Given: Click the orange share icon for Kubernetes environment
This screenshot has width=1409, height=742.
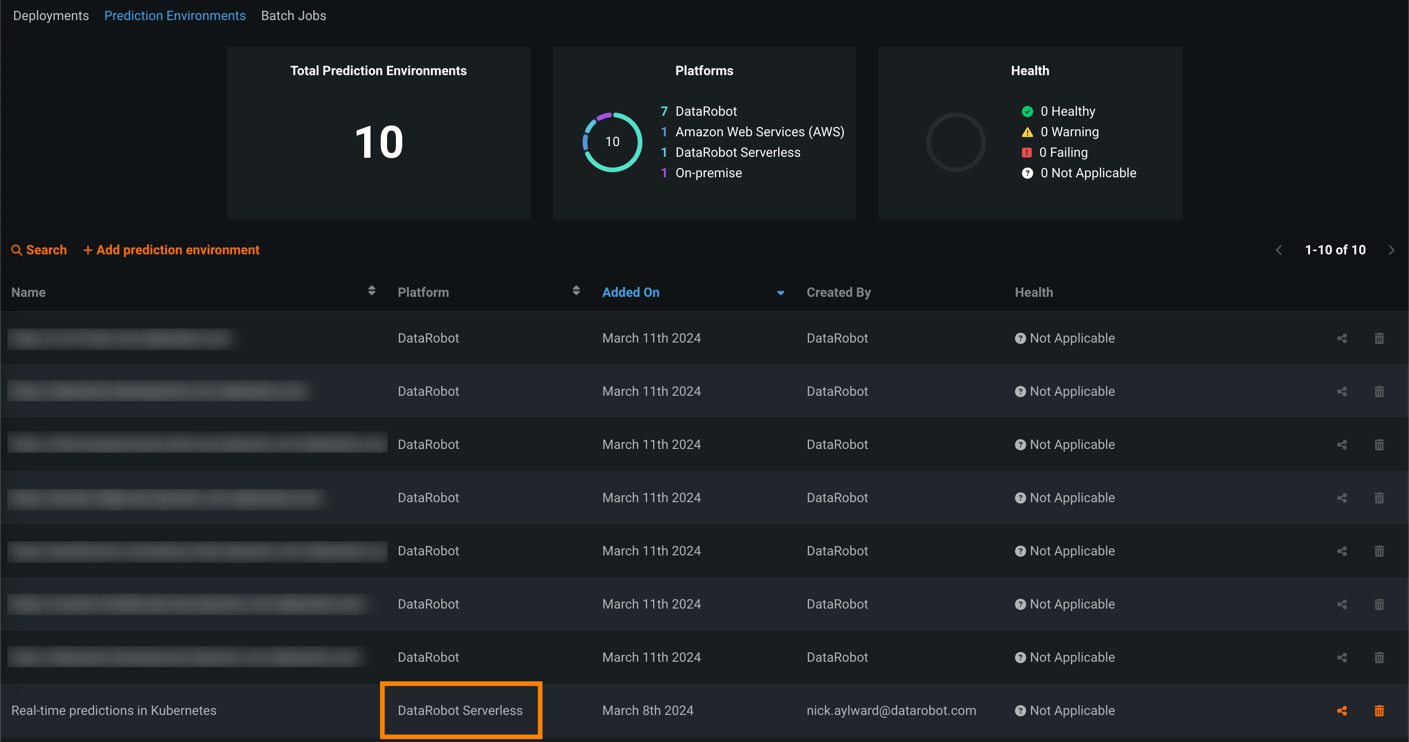Looking at the screenshot, I should pos(1342,710).
